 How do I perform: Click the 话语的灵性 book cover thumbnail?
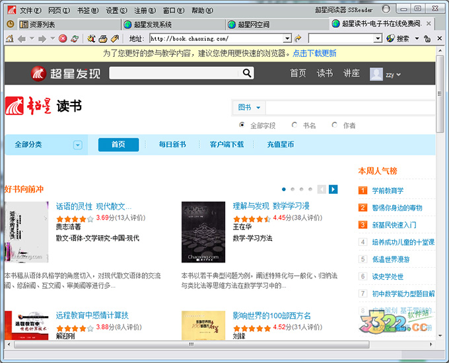pyautogui.click(x=26, y=232)
